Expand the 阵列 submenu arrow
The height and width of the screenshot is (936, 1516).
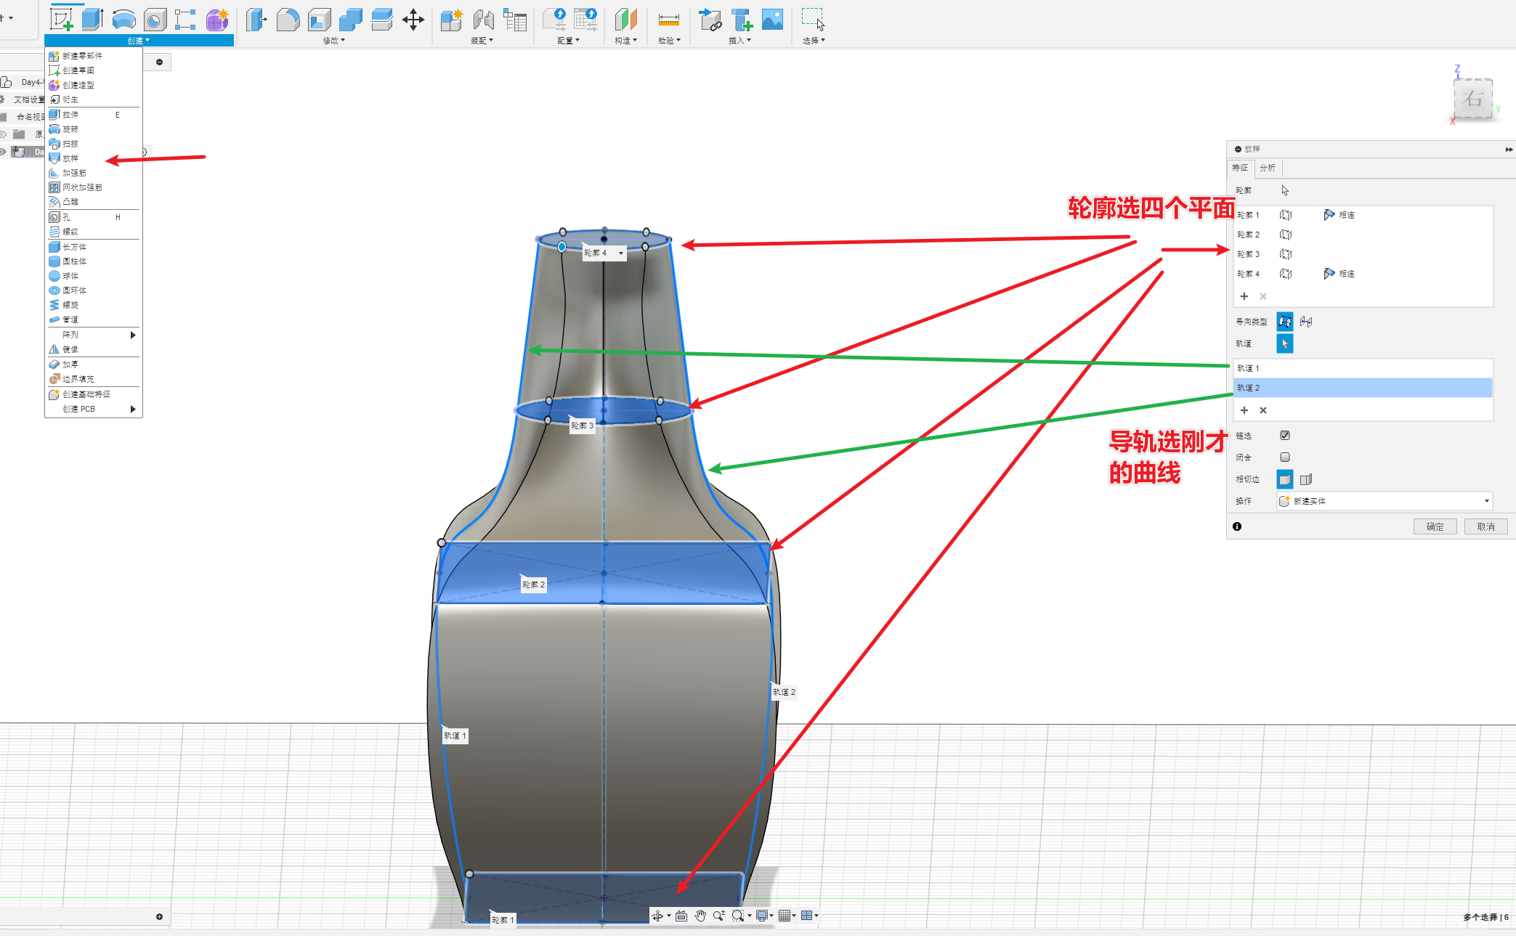click(x=133, y=335)
